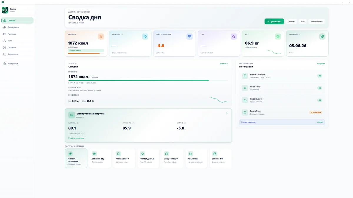The image size is (353, 198).
Task: Open Тренировки section in the sidebar
Action: (17, 27)
